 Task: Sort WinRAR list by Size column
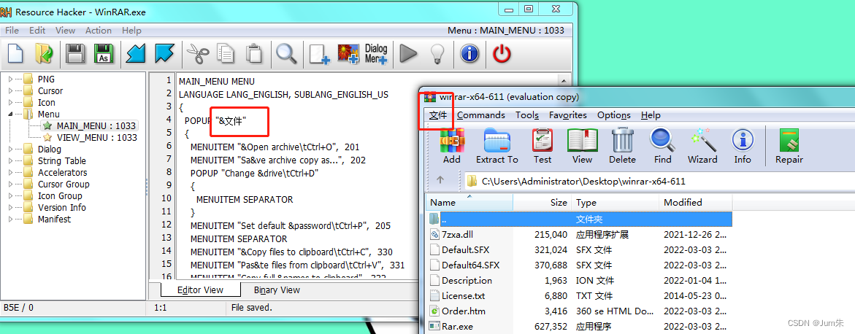click(542, 202)
